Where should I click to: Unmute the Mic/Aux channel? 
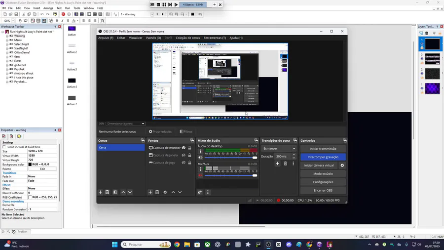tap(200, 175)
